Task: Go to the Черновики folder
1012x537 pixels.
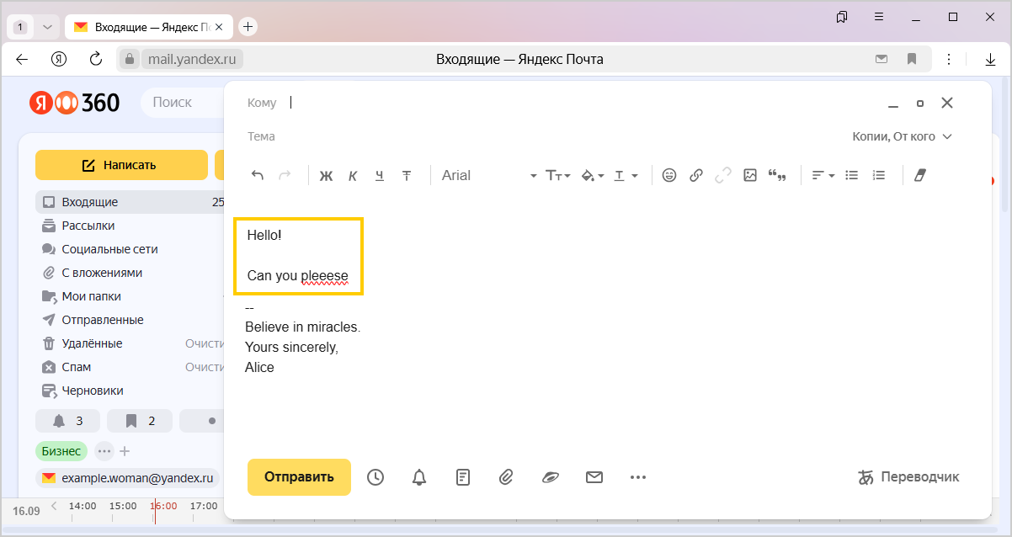Action: pyautogui.click(x=93, y=391)
